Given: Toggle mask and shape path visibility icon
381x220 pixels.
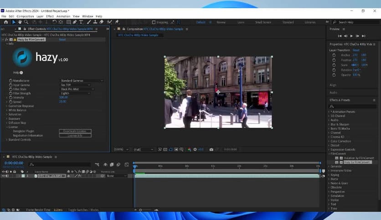Looking at the screenshot, I should (x=170, y=150).
